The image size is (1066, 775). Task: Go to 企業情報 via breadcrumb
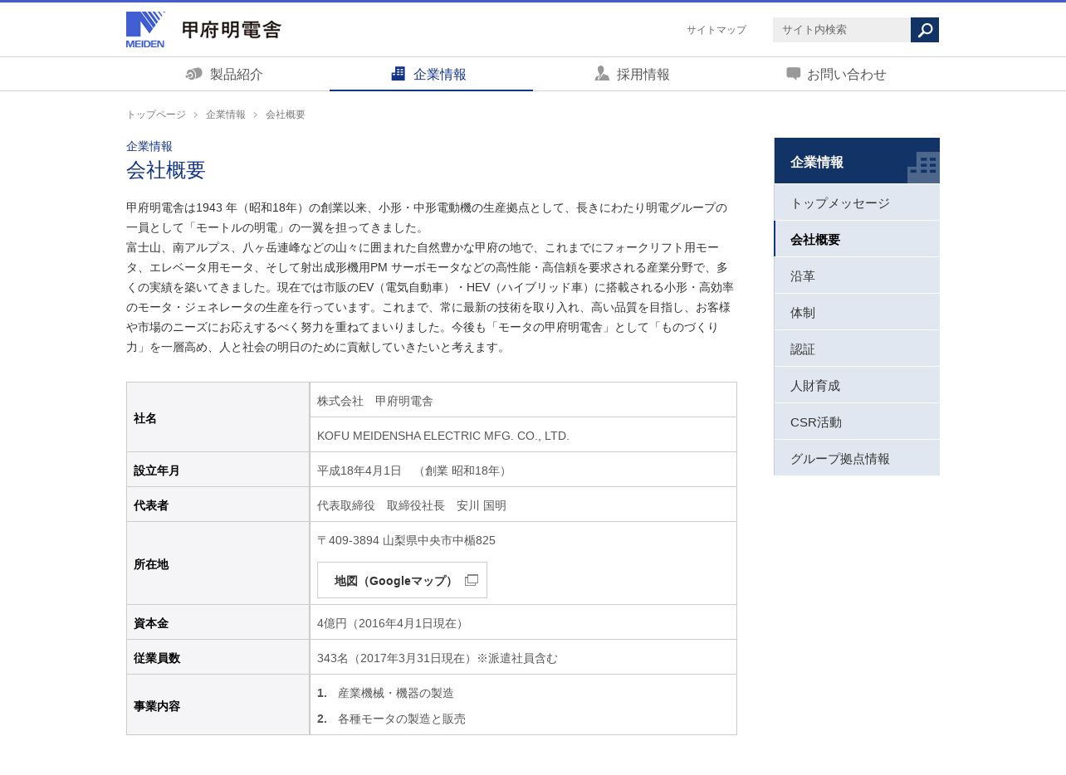(226, 115)
